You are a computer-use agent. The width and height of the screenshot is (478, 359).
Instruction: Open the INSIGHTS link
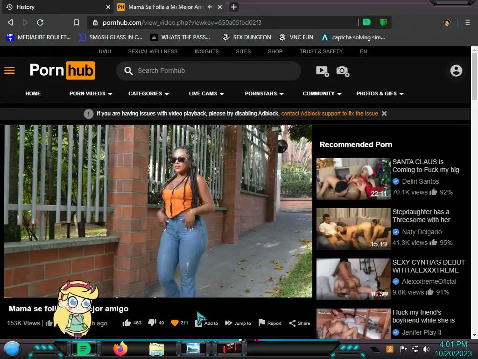point(207,51)
